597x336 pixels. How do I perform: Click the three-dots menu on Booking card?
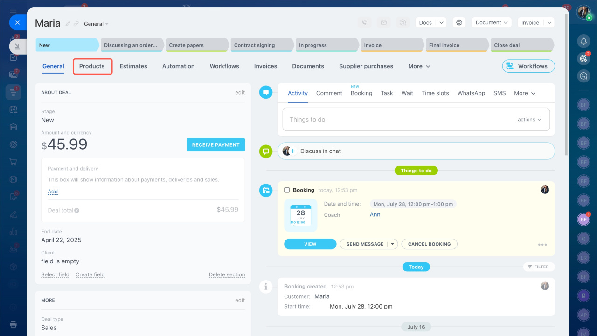pyautogui.click(x=542, y=245)
